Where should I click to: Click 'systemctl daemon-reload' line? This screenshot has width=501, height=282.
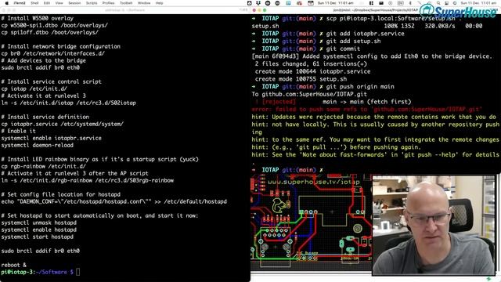point(37,145)
